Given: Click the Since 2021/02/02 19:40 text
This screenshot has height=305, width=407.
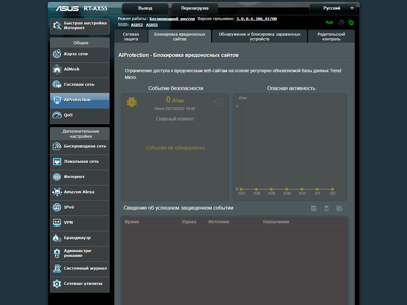Looking at the screenshot, I should coord(175,109).
